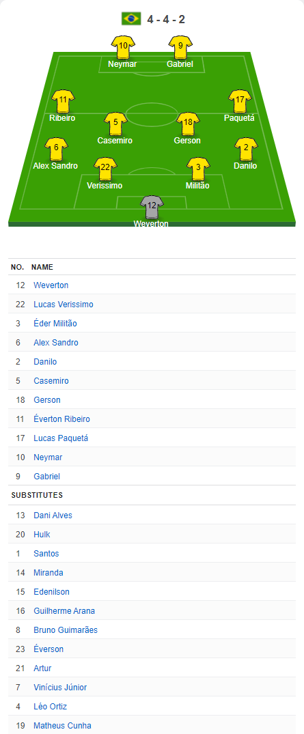The image size is (304, 734).
Task: Click goalkeeper Weverton's grey number 12 jersey
Action: (x=152, y=208)
